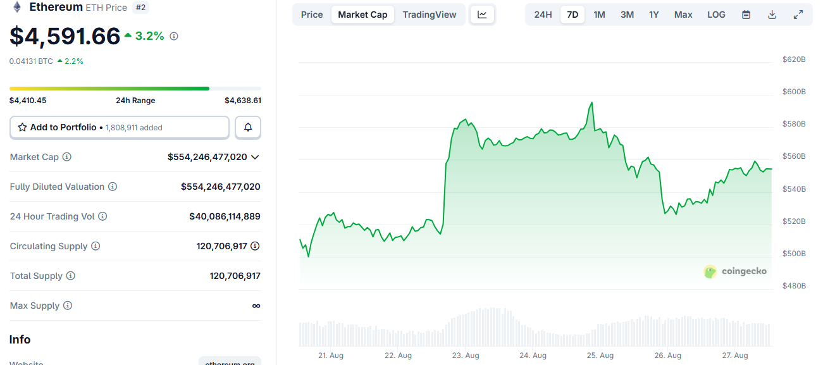Open Total Supply info icon

70,276
